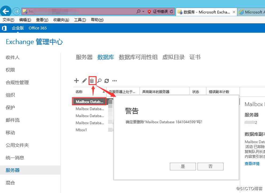Screen dimensions: 265x193
Task: Open 统一消息 in the left navigation
Action: point(15,158)
